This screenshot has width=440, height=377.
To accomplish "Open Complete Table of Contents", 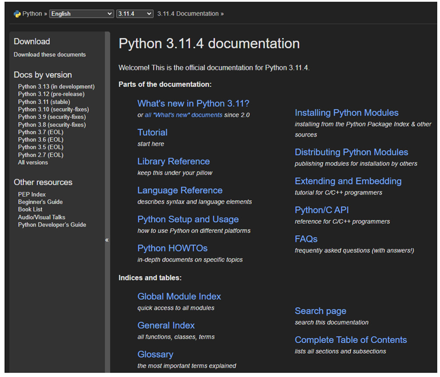I will tap(351, 340).
